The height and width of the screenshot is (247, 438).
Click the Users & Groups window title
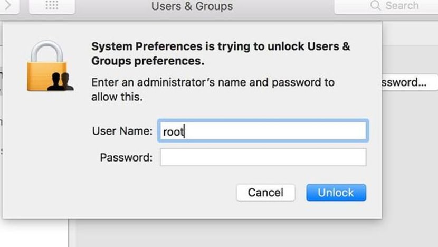(x=192, y=6)
